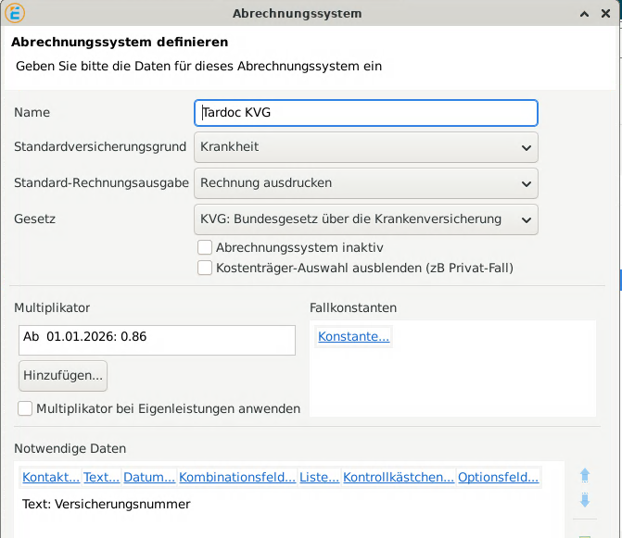Add a 'Text...' field via link

coord(101,478)
